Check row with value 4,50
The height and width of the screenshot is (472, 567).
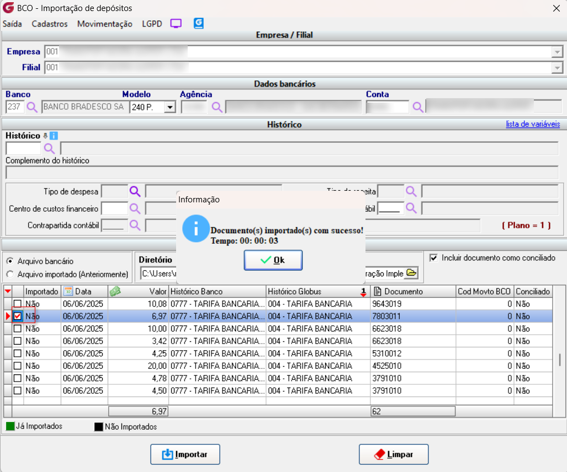click(x=17, y=390)
